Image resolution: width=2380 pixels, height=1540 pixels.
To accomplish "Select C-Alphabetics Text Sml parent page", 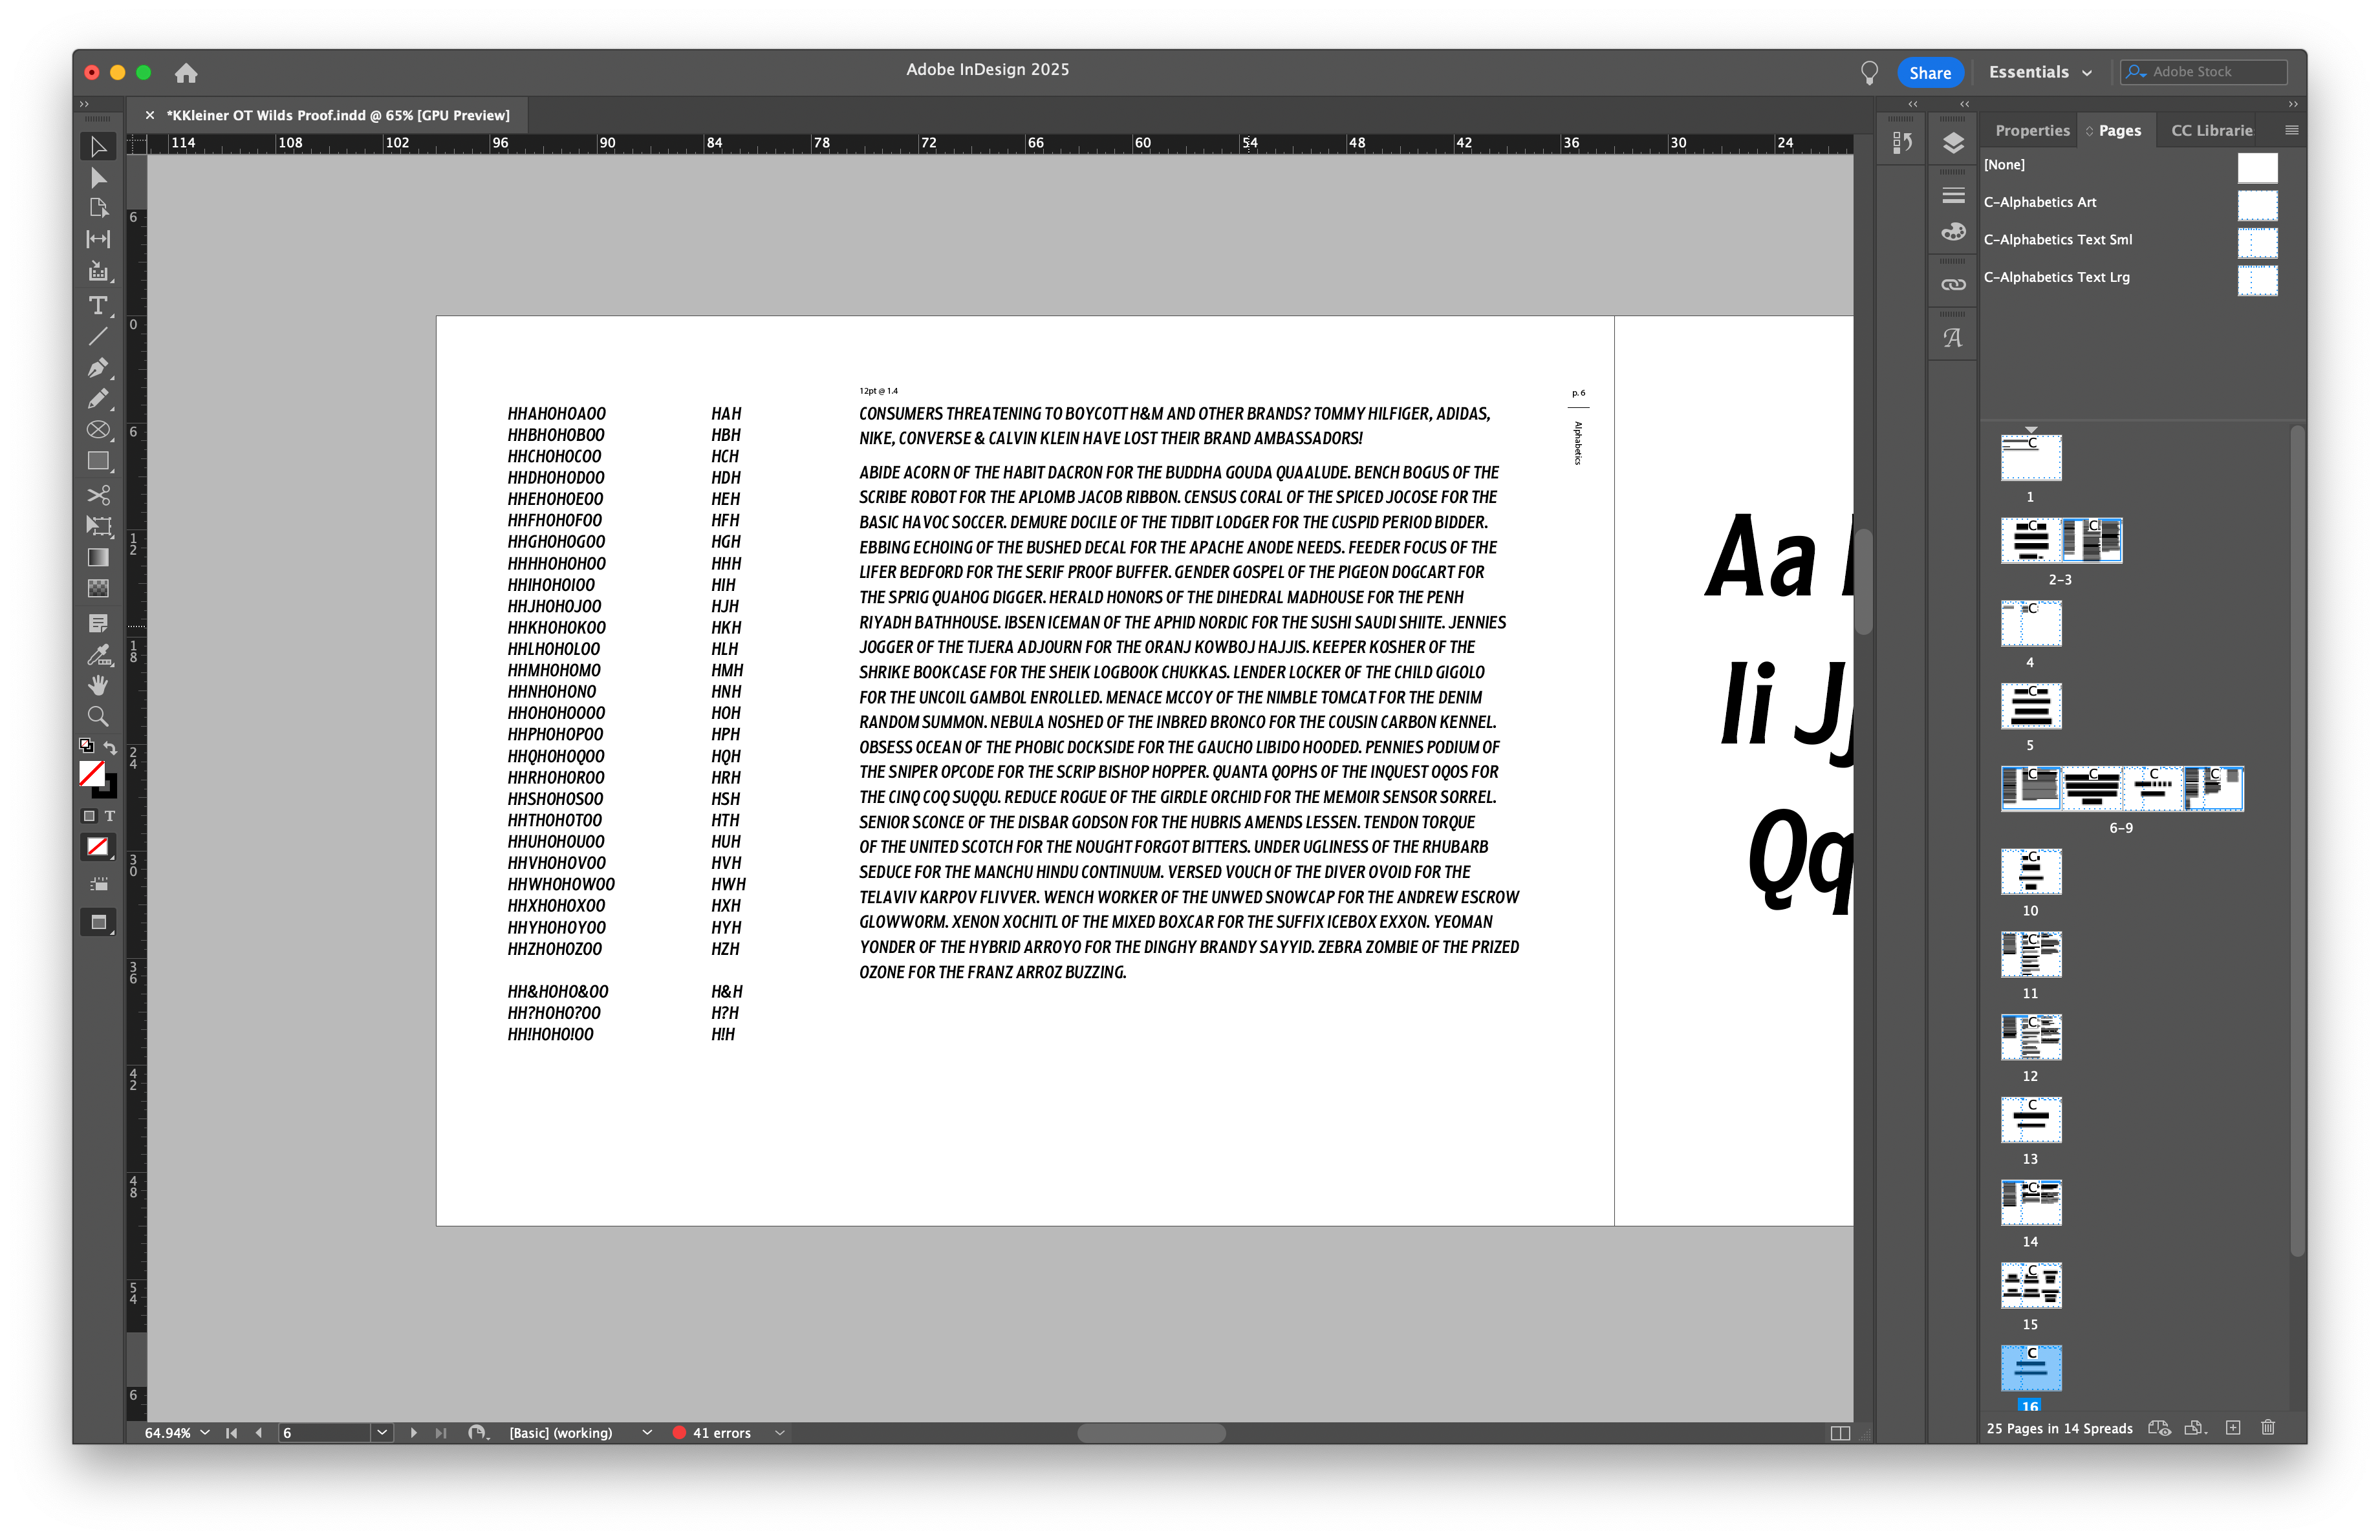I will point(2130,240).
